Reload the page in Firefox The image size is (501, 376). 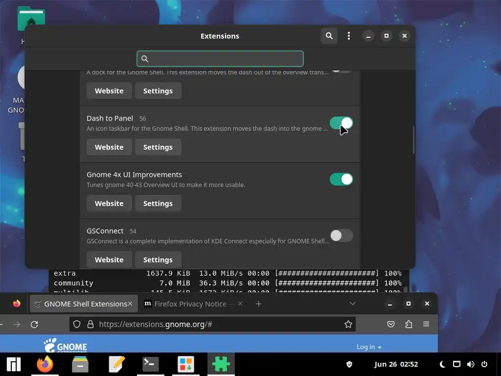[34, 325]
